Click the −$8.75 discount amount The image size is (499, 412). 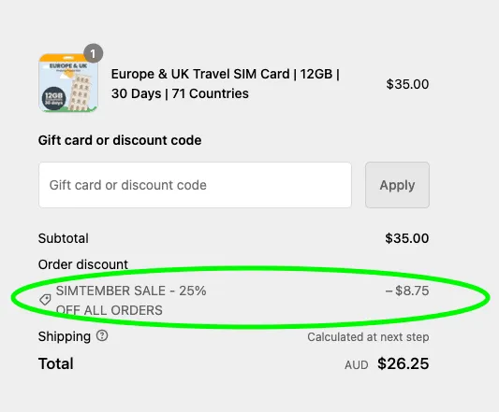(x=407, y=291)
